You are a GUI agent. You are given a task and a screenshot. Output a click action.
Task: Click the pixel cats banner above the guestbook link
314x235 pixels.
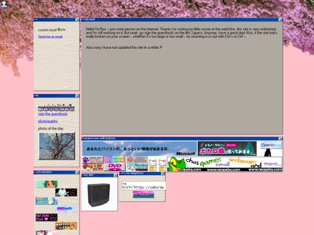click(56, 107)
